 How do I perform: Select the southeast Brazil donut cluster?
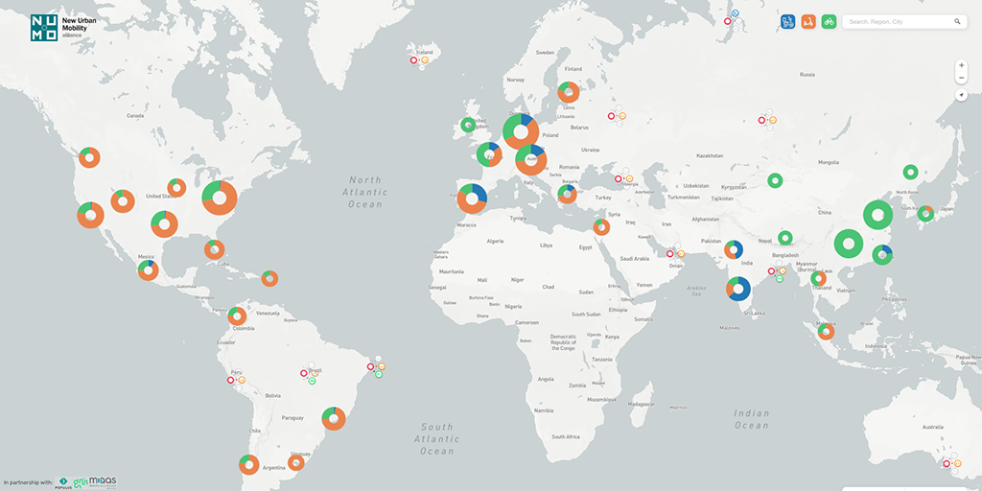pyautogui.click(x=333, y=418)
